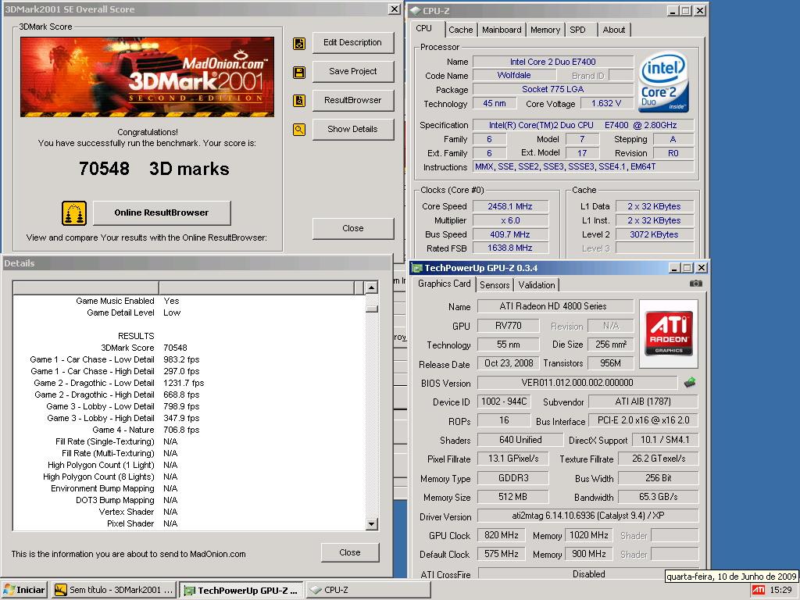
Task: Click the Save Project button
Action: pyautogui.click(x=352, y=71)
